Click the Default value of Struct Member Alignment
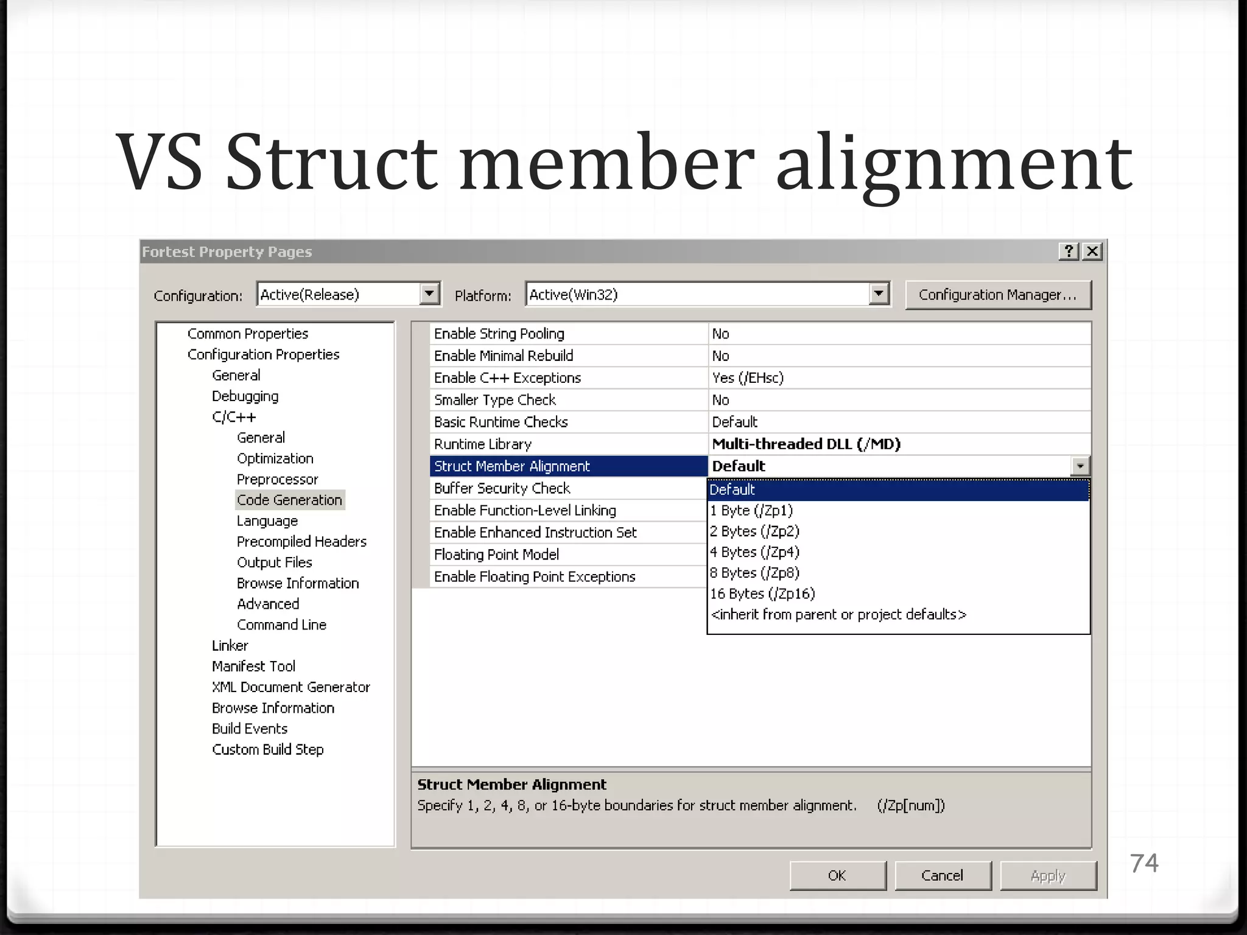Viewport: 1247px width, 935px height. 890,466
